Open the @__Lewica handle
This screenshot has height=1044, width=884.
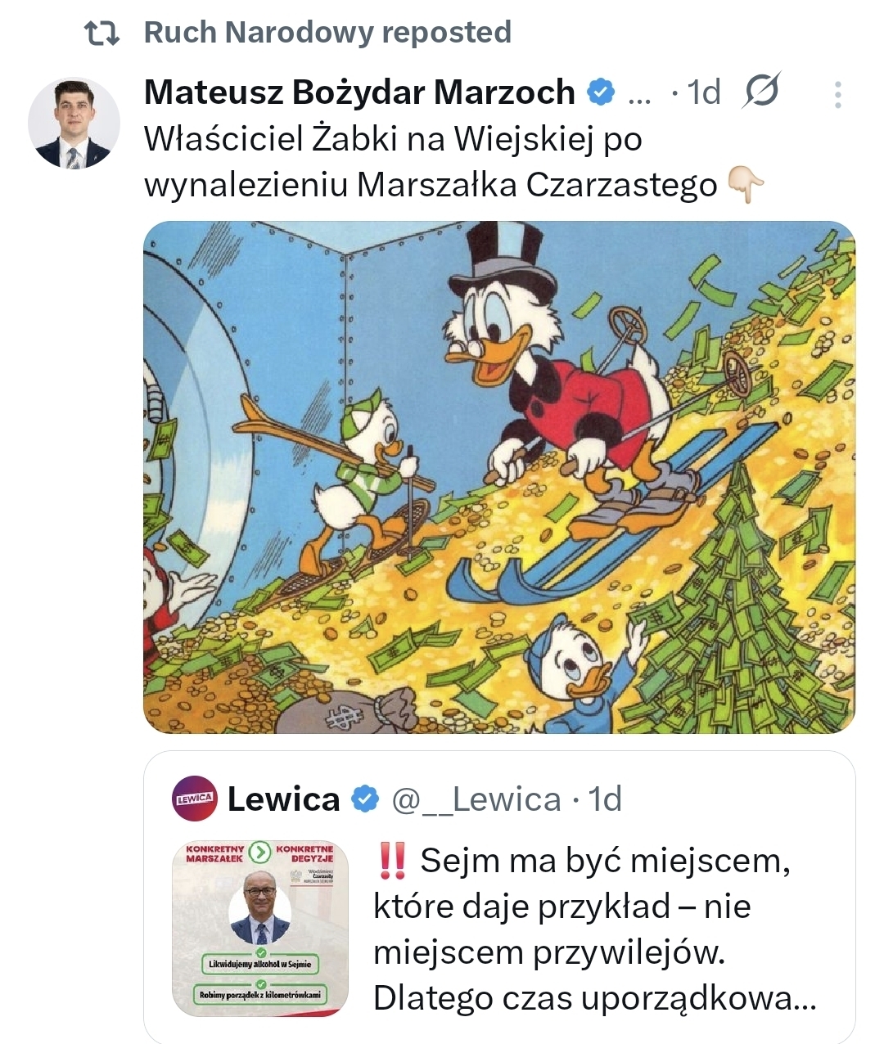click(476, 799)
